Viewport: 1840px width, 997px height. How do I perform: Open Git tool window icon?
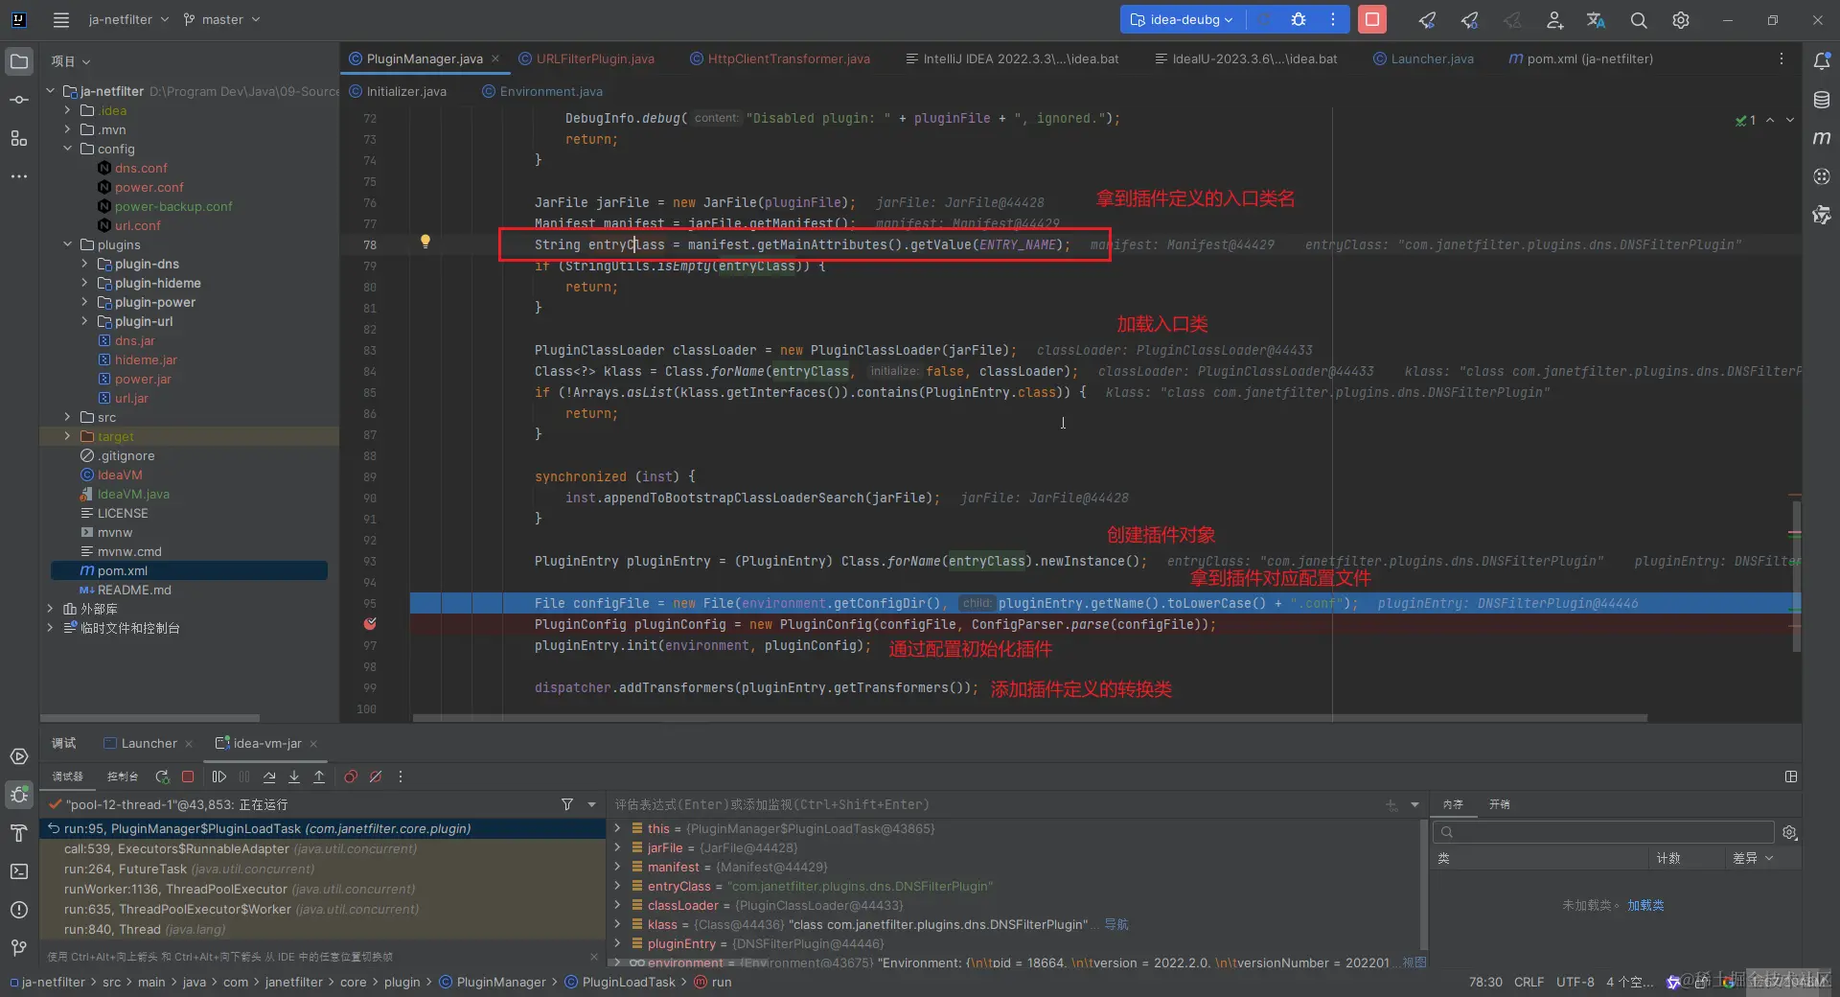19,948
